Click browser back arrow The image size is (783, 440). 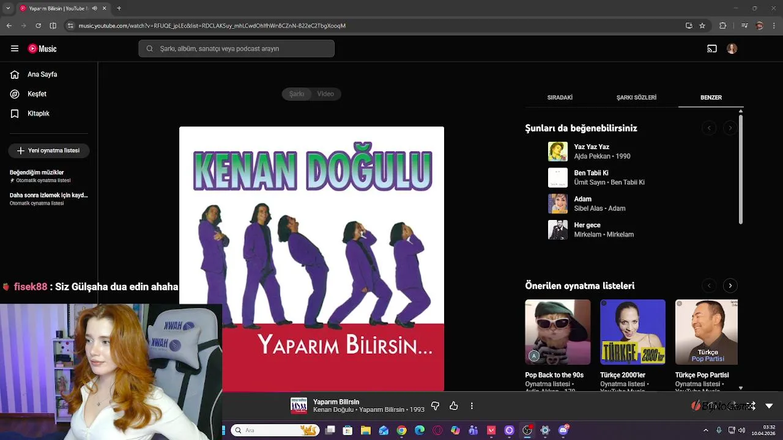pos(9,26)
